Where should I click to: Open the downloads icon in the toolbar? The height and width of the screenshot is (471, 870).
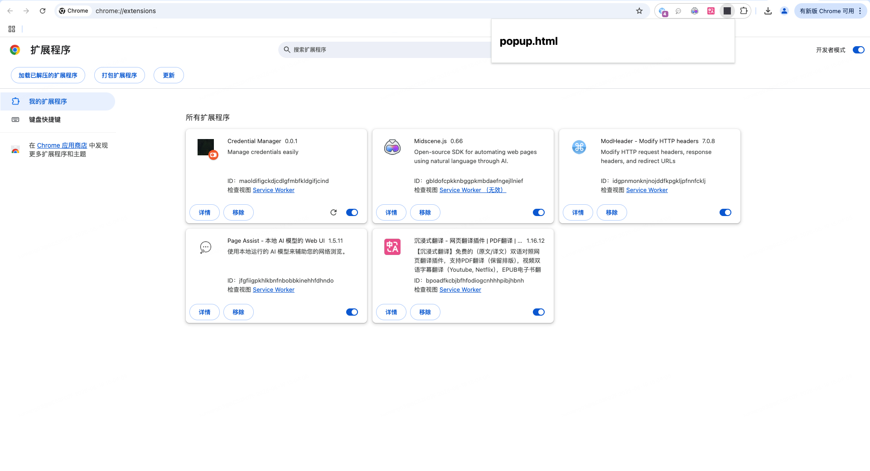point(768,11)
